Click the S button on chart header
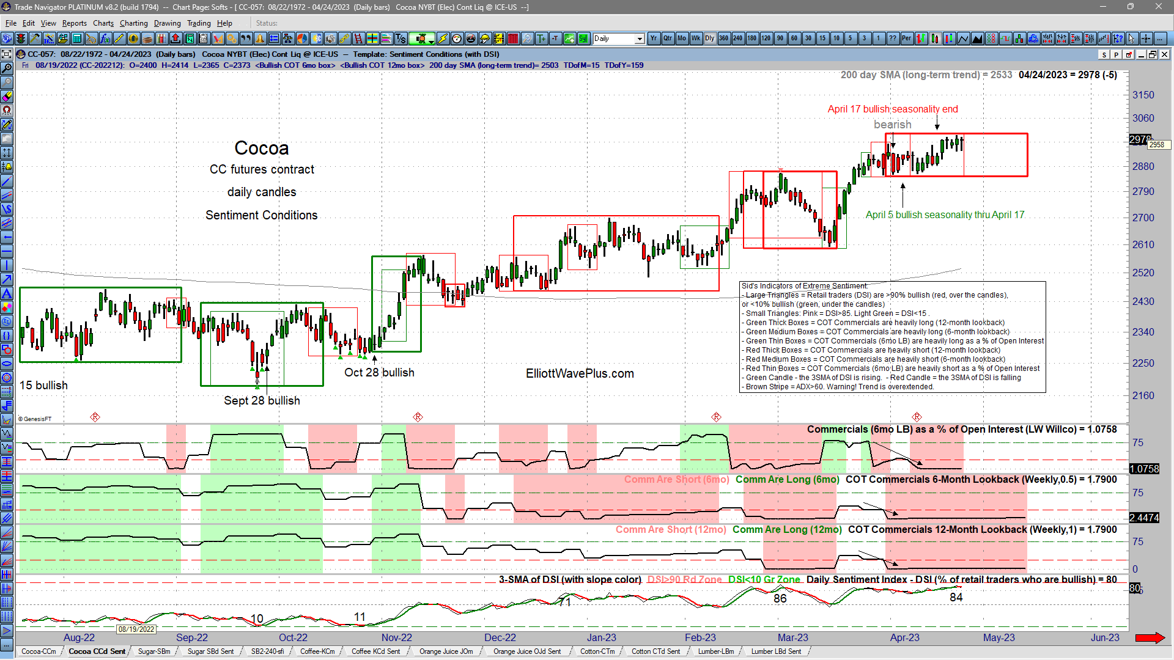1174x660 pixels. click(1104, 54)
